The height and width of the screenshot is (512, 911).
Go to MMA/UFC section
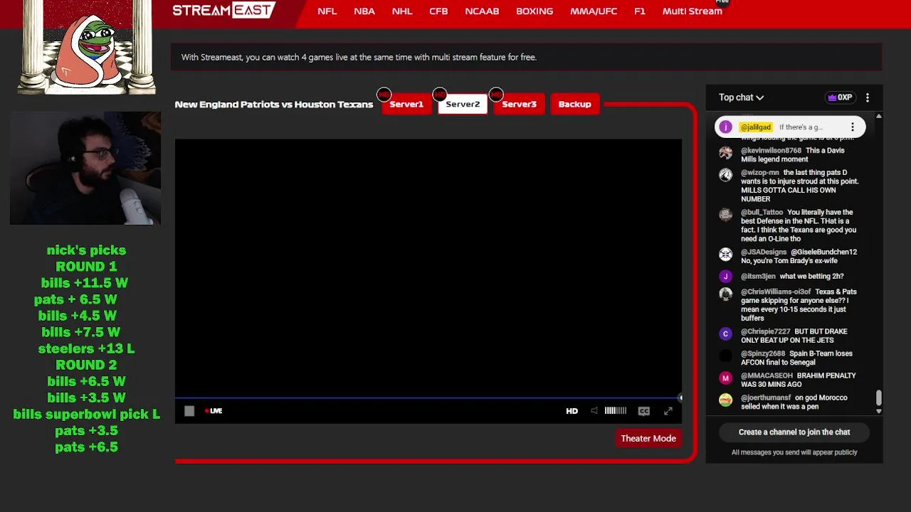(594, 11)
